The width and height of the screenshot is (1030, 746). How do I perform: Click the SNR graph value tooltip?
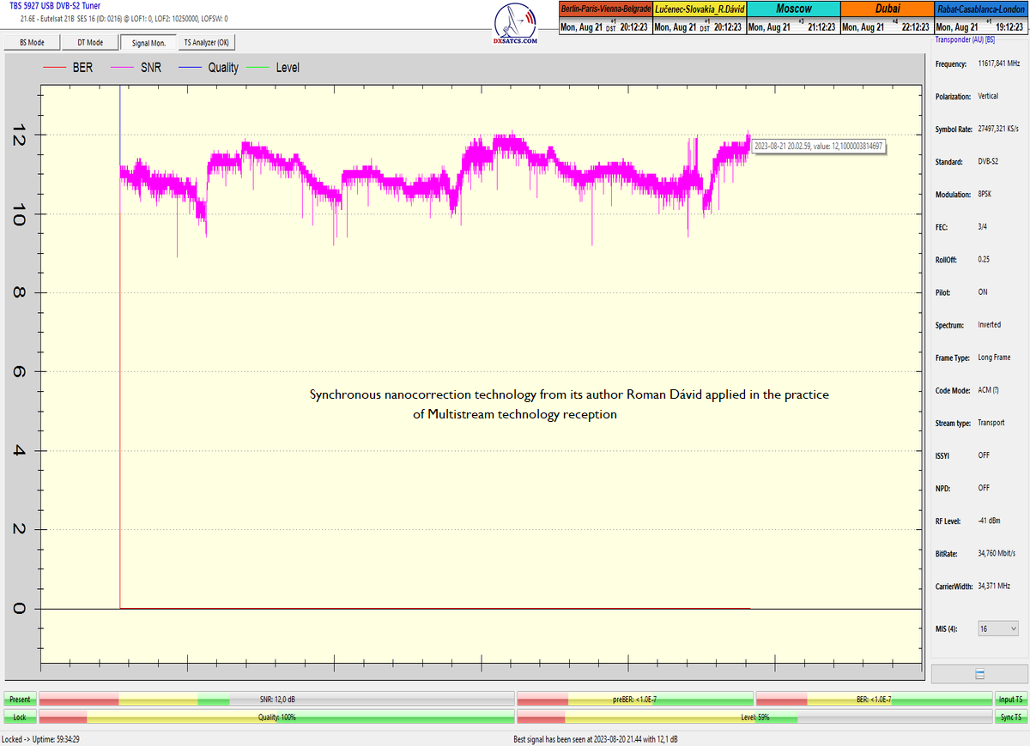tap(817, 147)
